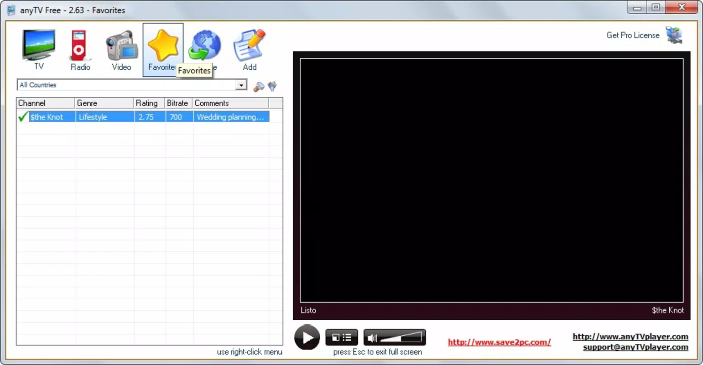Click the filter funnel icon beside country list

[272, 86]
